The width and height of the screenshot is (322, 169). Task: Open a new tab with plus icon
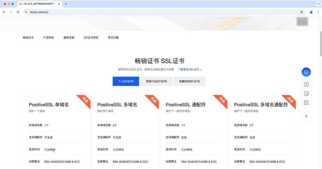[x=66, y=4]
